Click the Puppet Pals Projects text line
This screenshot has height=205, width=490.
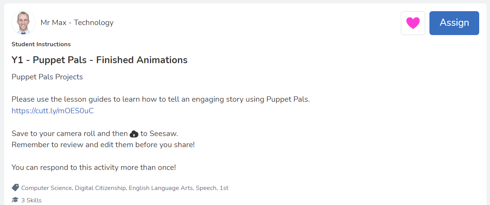coord(47,77)
